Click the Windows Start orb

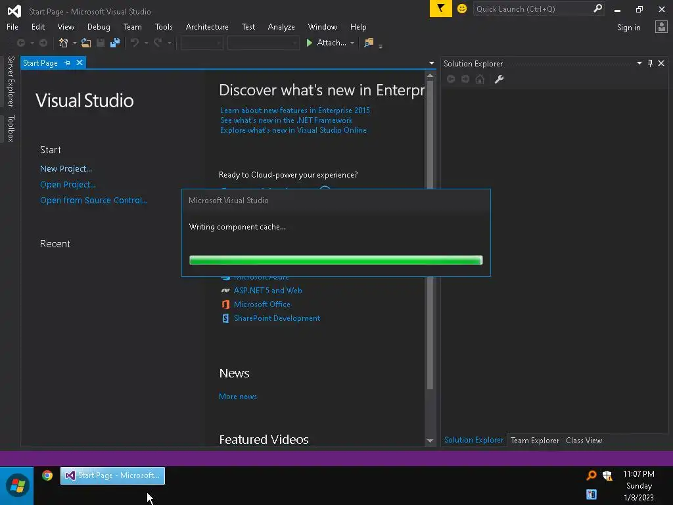(x=18, y=486)
